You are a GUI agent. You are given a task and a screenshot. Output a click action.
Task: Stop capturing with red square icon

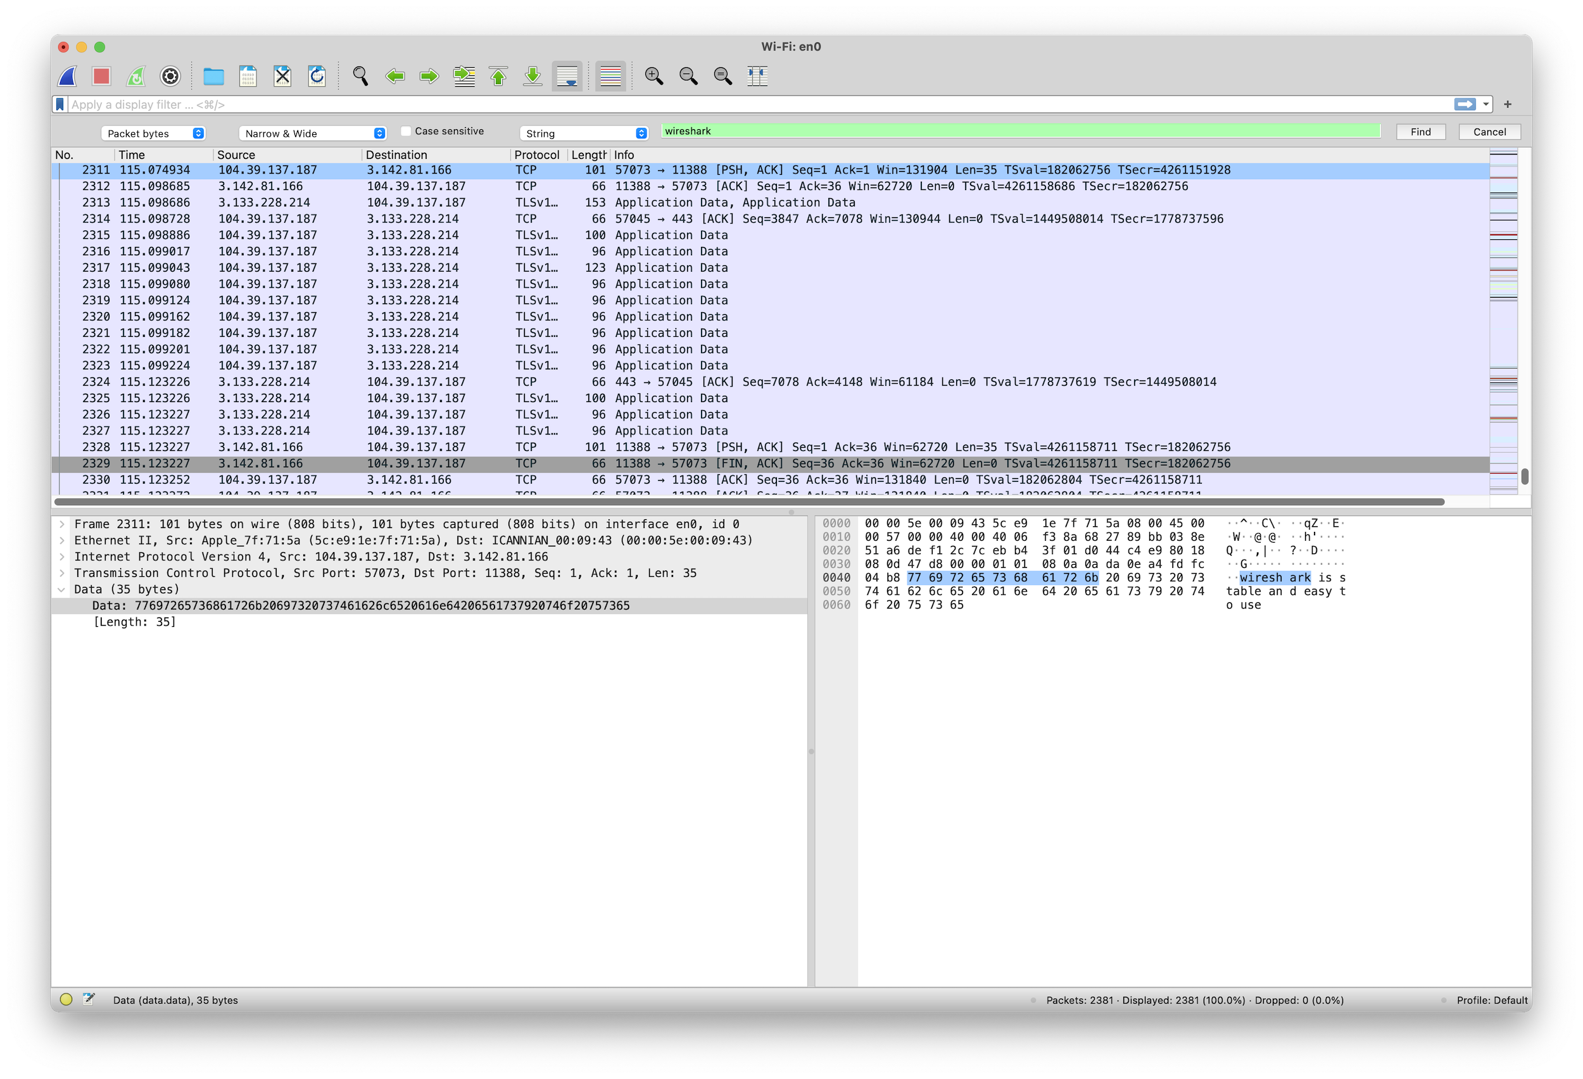[101, 76]
